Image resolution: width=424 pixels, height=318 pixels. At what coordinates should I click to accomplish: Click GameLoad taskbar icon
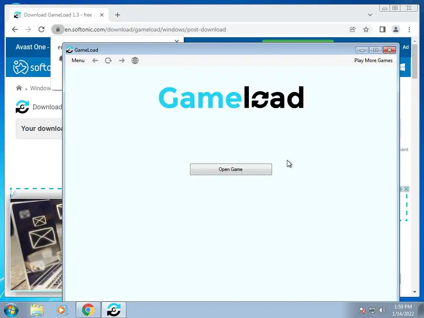point(113,310)
